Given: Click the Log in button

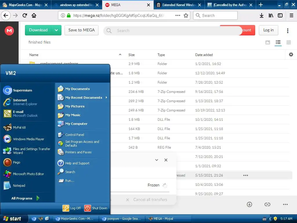Looking at the screenshot, I should pos(268,30).
